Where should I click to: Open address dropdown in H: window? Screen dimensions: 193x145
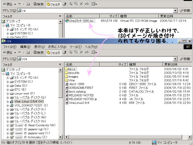[x=175, y=59]
